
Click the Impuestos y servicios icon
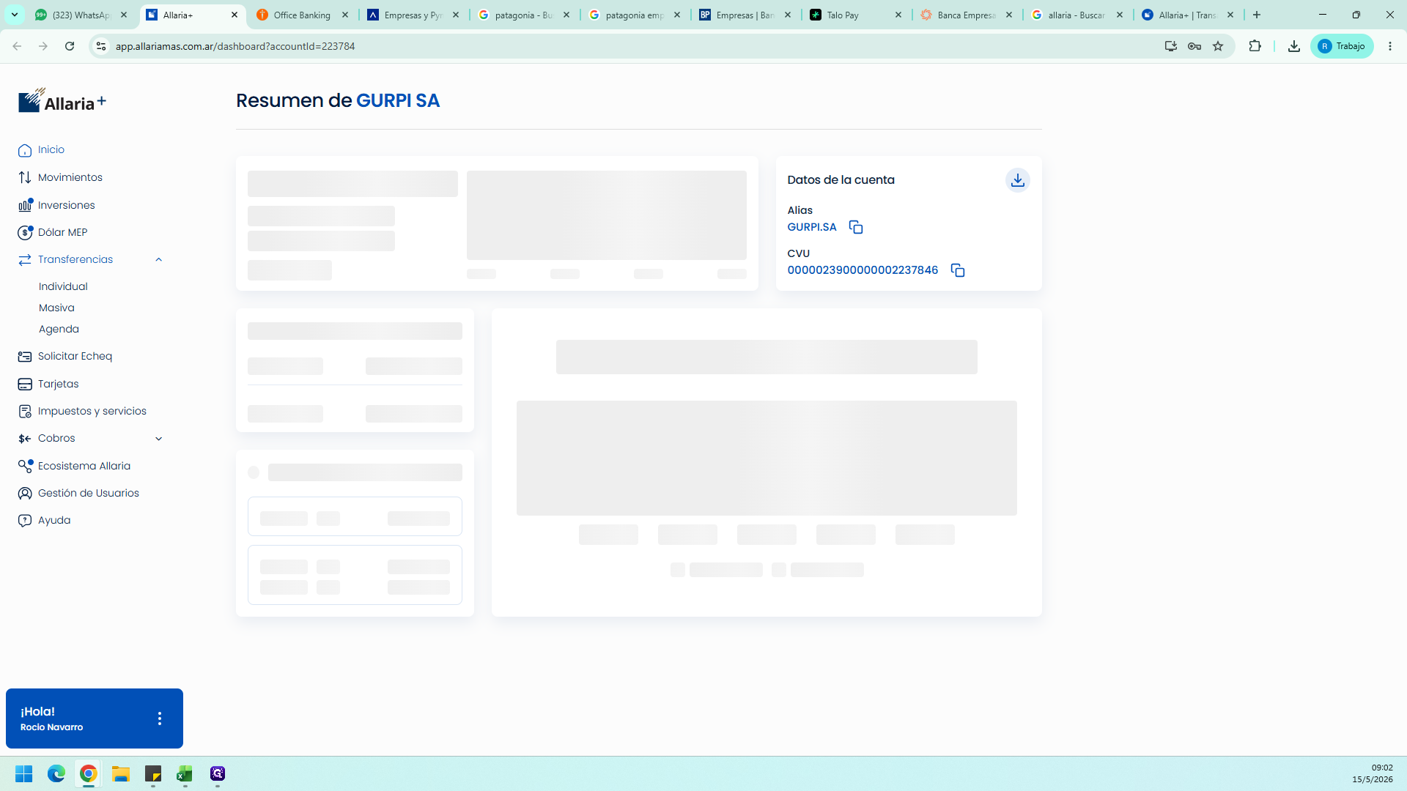pos(25,412)
